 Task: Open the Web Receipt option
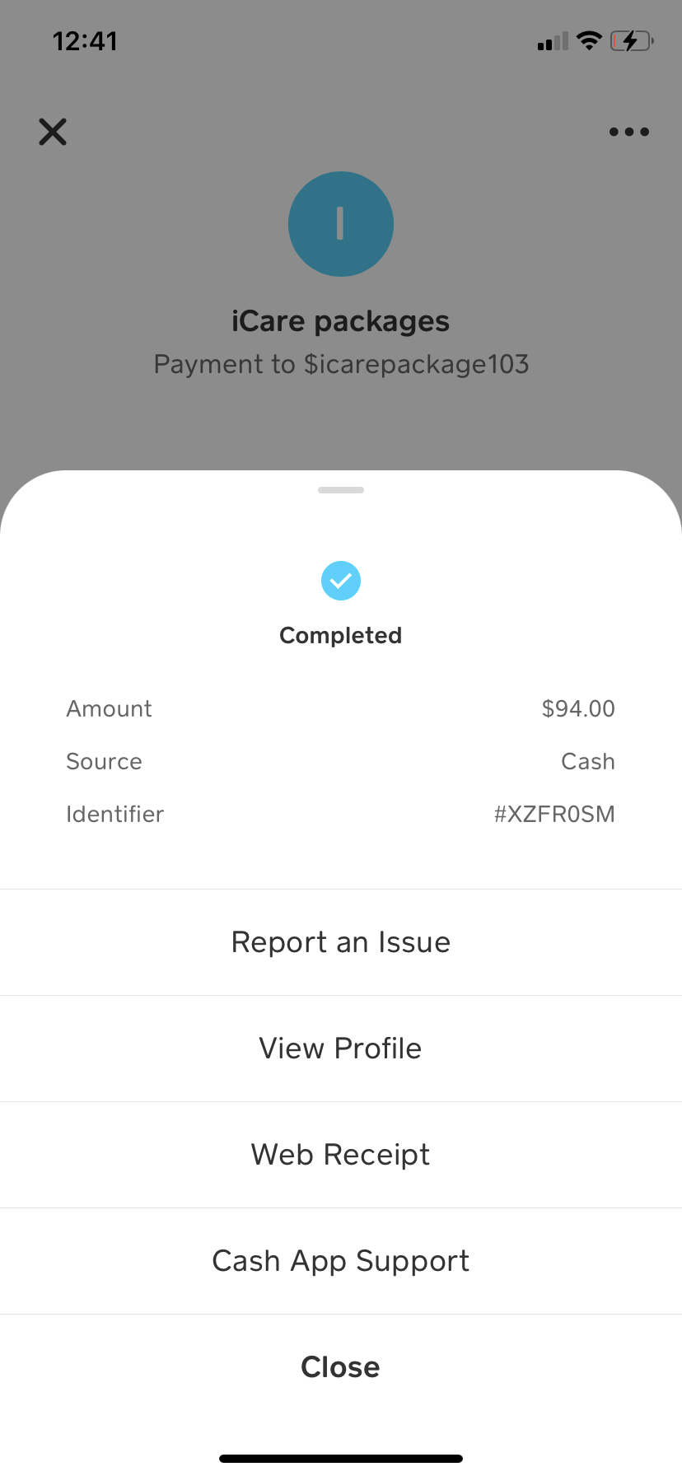click(x=341, y=1155)
